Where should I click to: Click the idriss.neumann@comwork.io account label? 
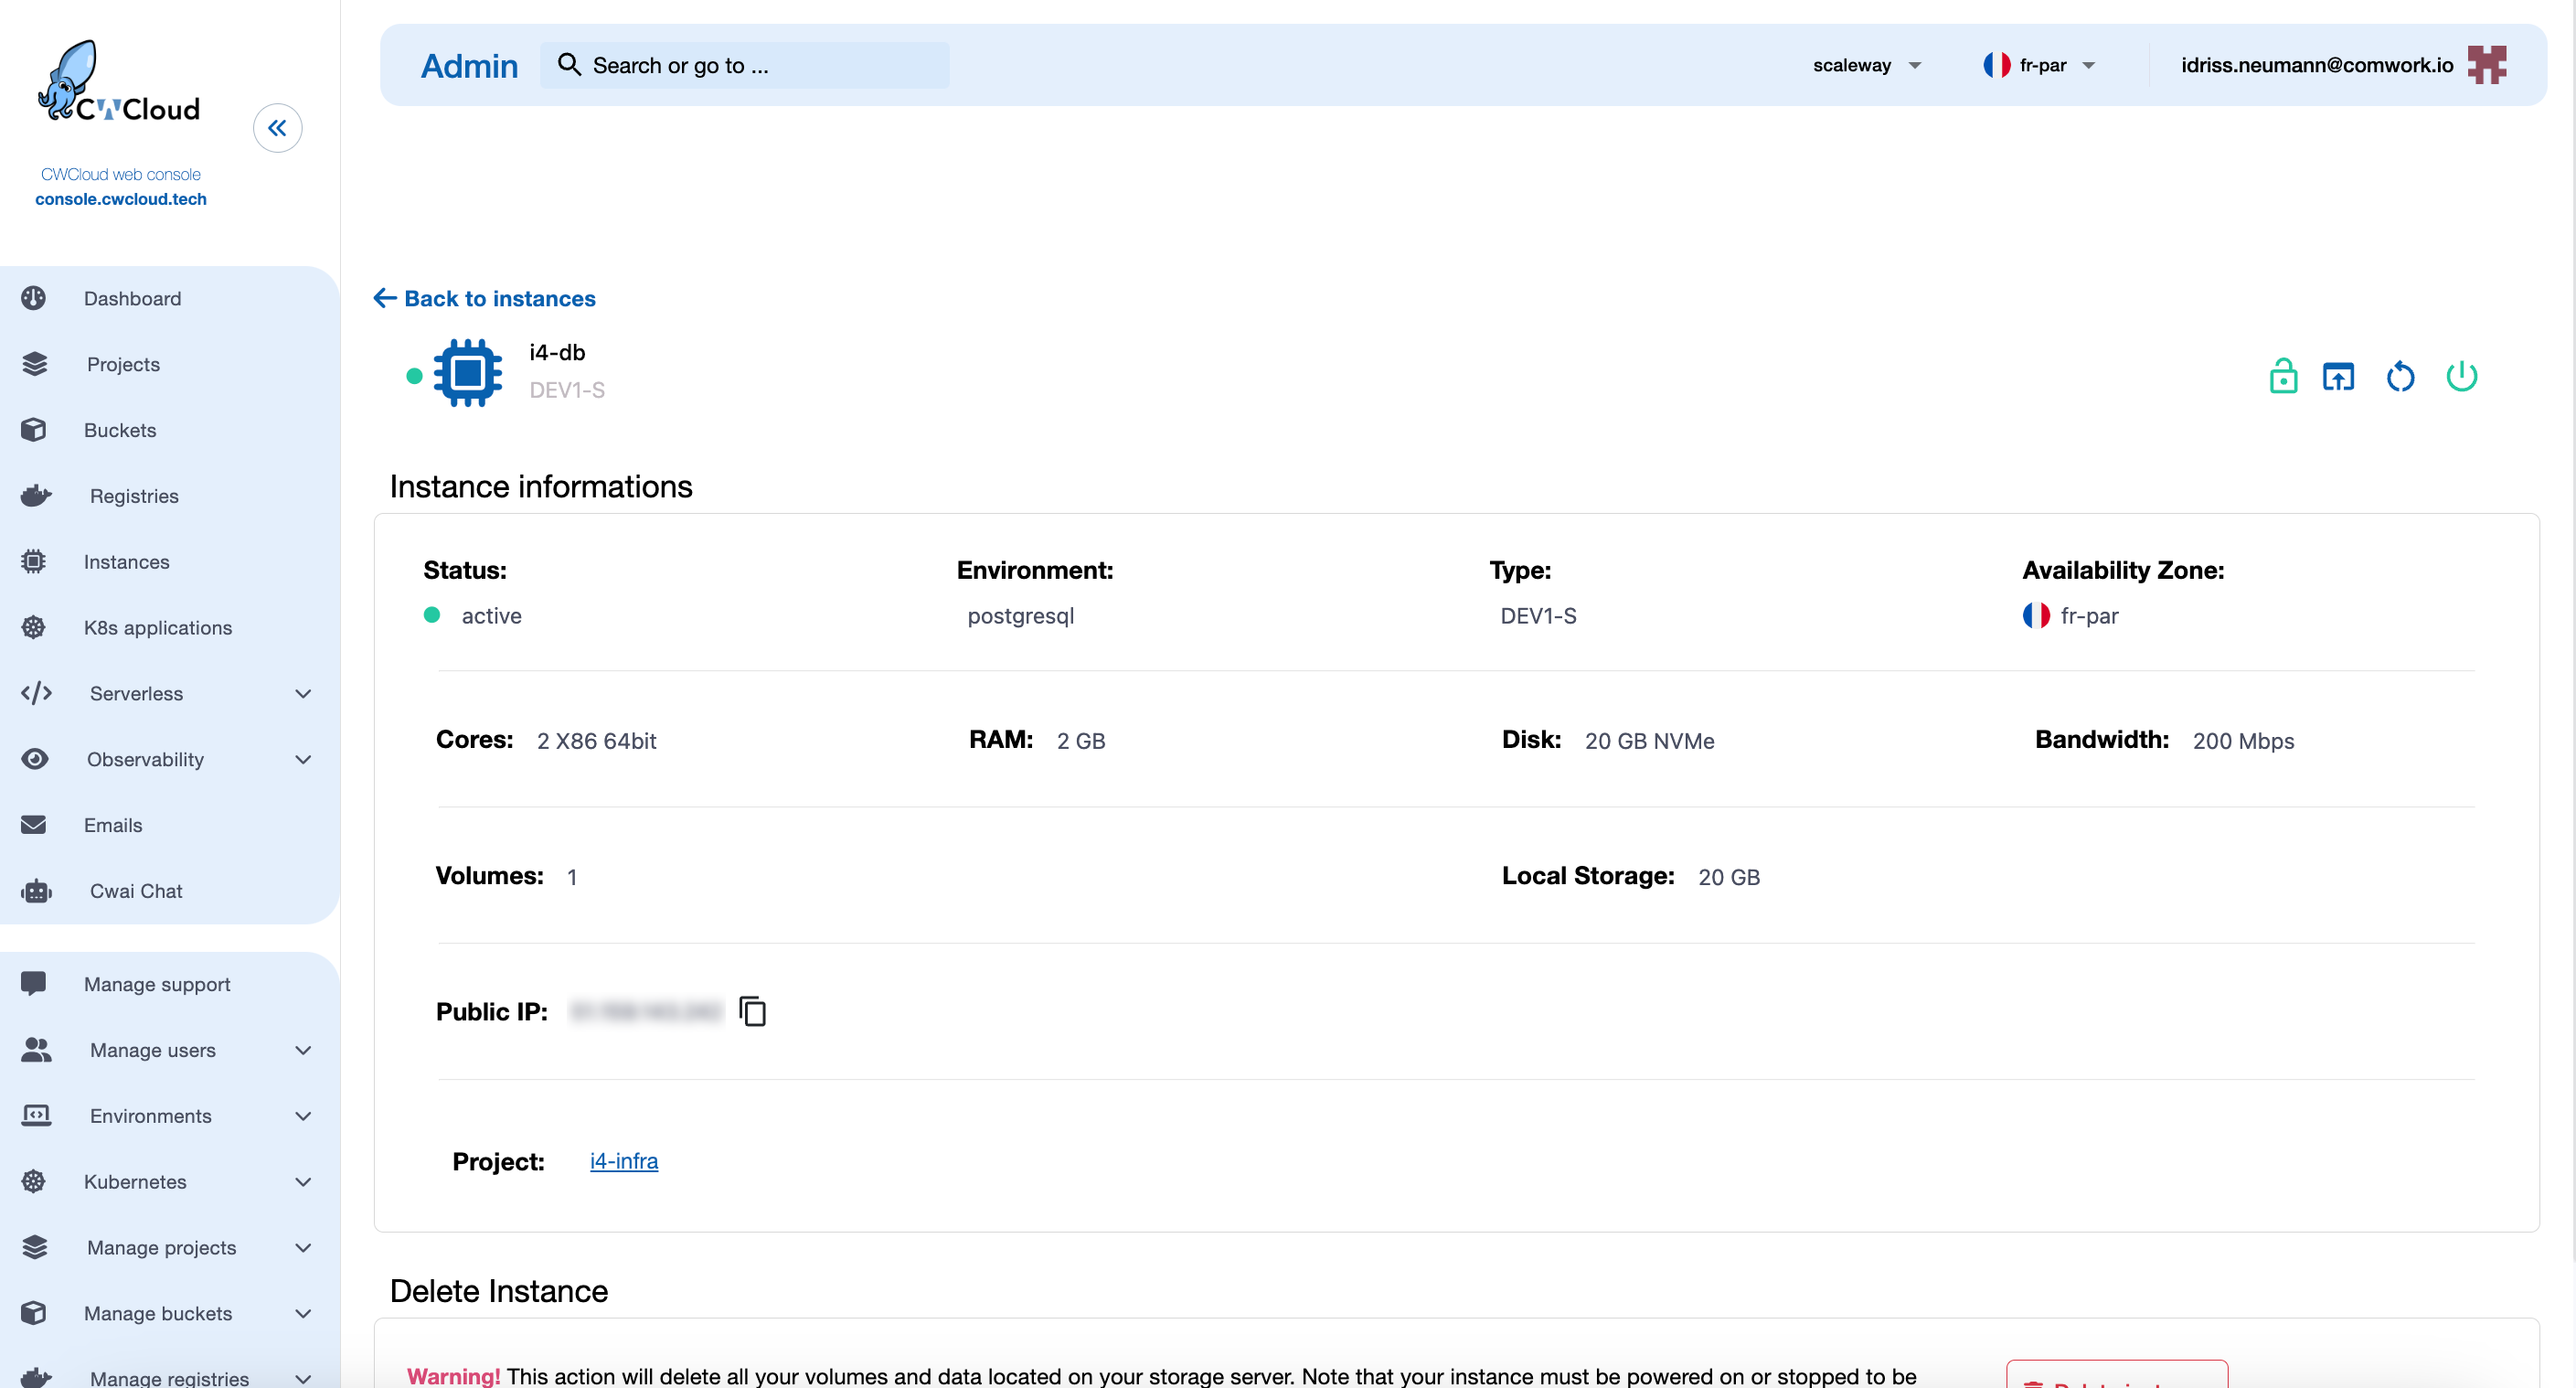point(2317,65)
